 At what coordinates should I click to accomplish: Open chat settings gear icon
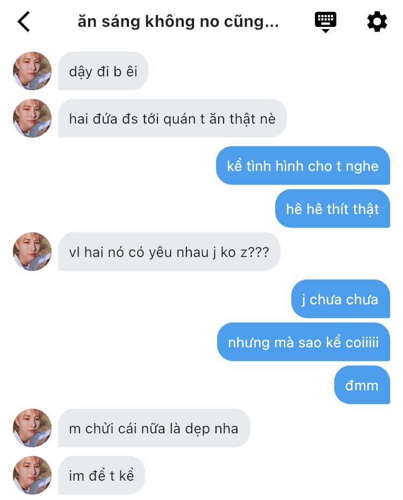pos(377,22)
